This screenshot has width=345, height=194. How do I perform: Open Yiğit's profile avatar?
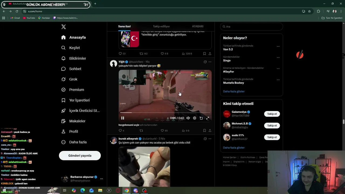[113, 64]
